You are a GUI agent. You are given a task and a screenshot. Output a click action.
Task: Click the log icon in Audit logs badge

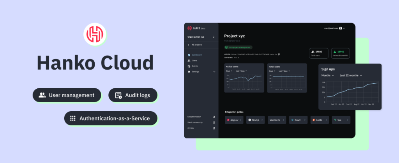(118, 95)
